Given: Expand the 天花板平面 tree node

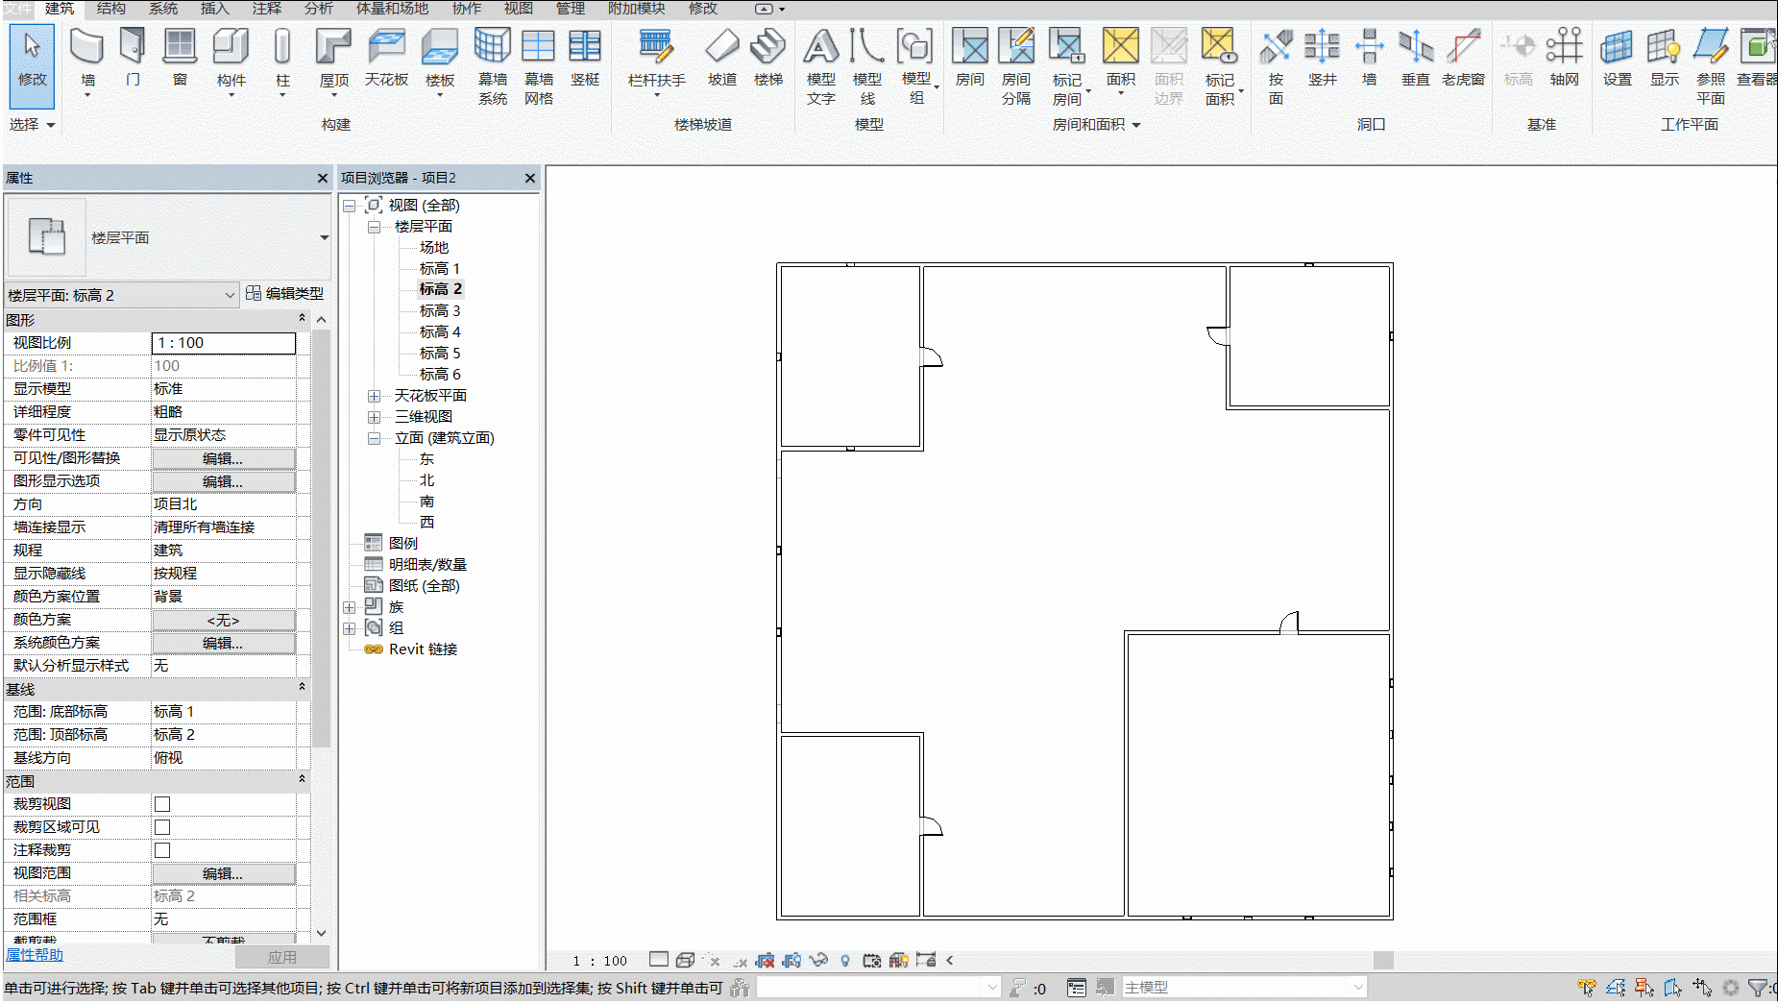Looking at the screenshot, I should click(x=375, y=396).
